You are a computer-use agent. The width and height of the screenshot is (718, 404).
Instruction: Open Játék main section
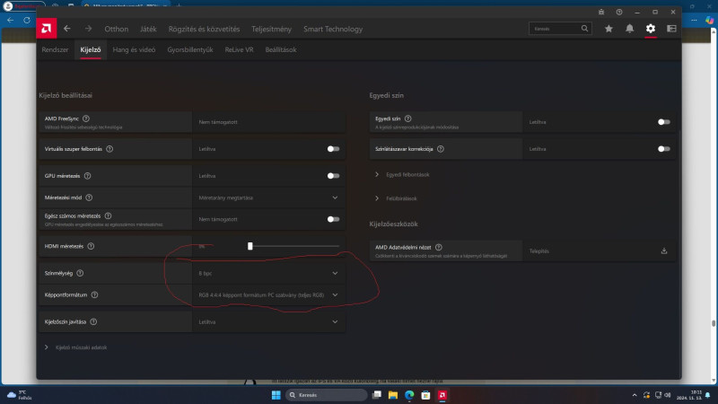(148, 29)
